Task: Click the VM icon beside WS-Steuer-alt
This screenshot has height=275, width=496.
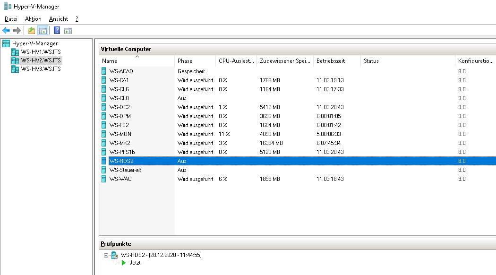Action: [x=104, y=170]
